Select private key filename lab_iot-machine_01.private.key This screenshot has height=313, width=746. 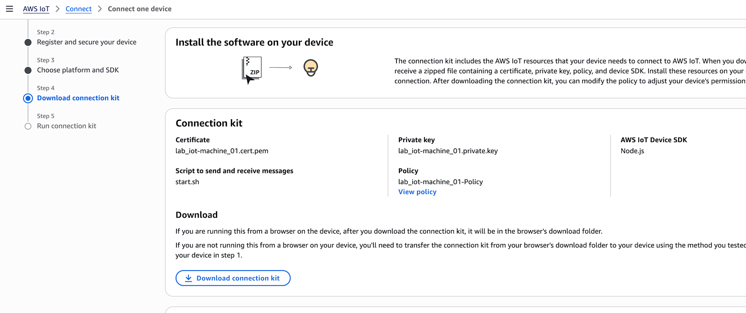[x=448, y=151]
